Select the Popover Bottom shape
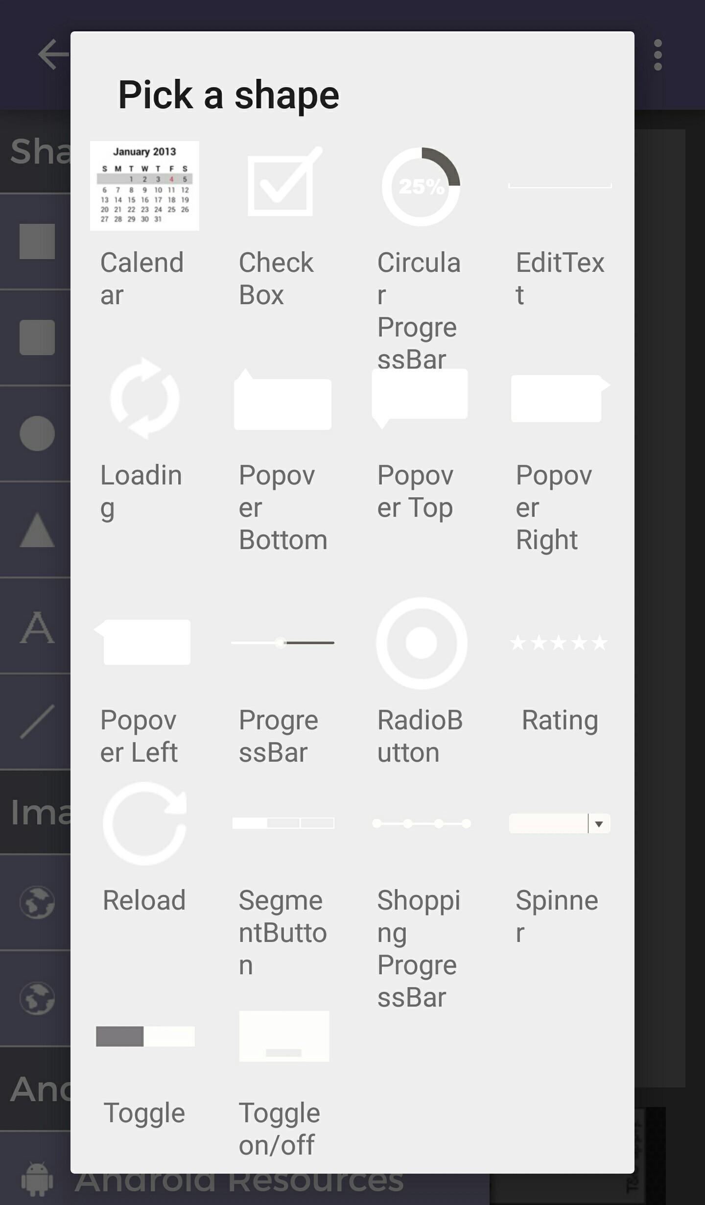 [282, 401]
